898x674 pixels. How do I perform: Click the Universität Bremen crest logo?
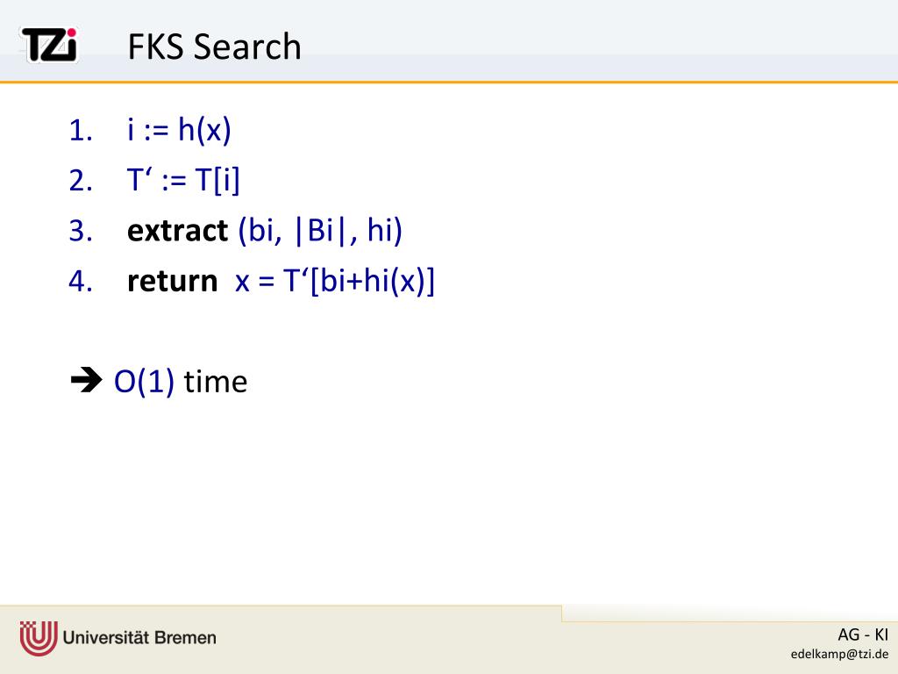[39, 638]
